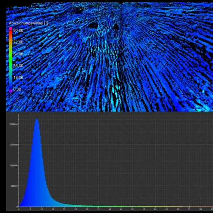Click the 72.00 legend value
The image size is (213, 213).
(x=18, y=42)
